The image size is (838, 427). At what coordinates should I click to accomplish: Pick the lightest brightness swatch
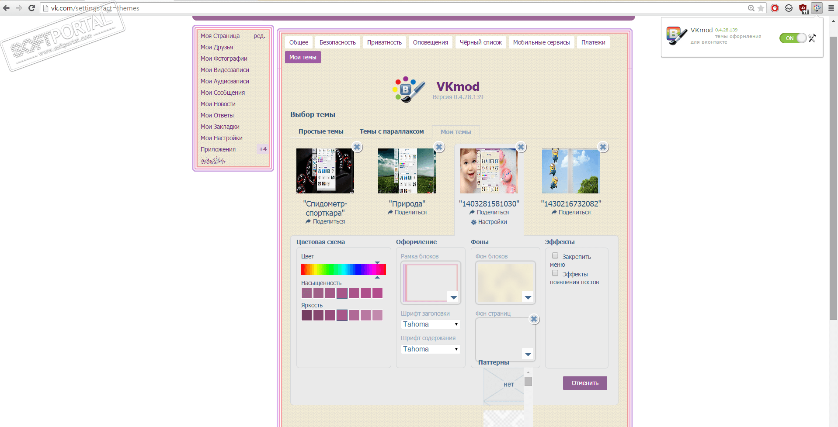(378, 315)
